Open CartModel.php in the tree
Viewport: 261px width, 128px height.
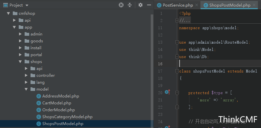pyautogui.click(x=57, y=103)
